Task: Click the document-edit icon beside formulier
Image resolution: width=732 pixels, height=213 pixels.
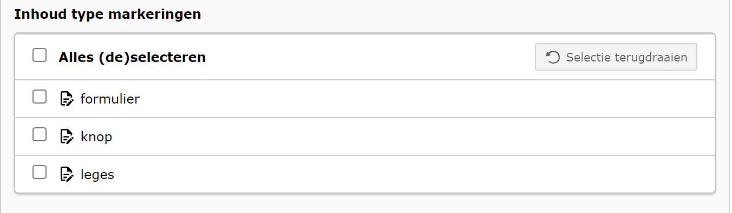Action: point(66,99)
